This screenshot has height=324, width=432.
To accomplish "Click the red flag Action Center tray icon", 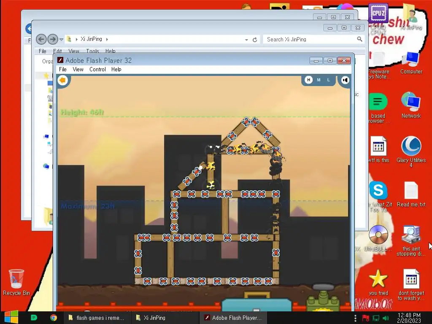I will coord(366,318).
